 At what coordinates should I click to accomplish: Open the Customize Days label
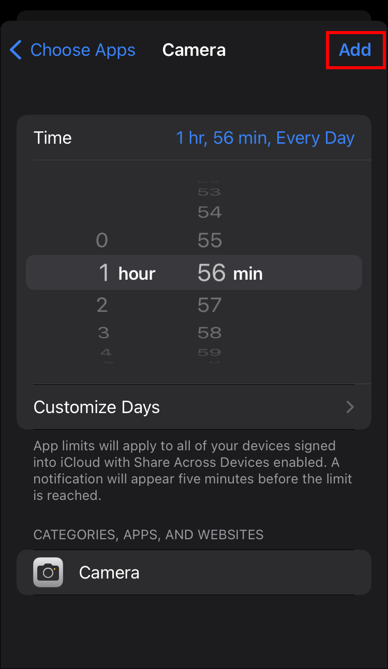(97, 407)
